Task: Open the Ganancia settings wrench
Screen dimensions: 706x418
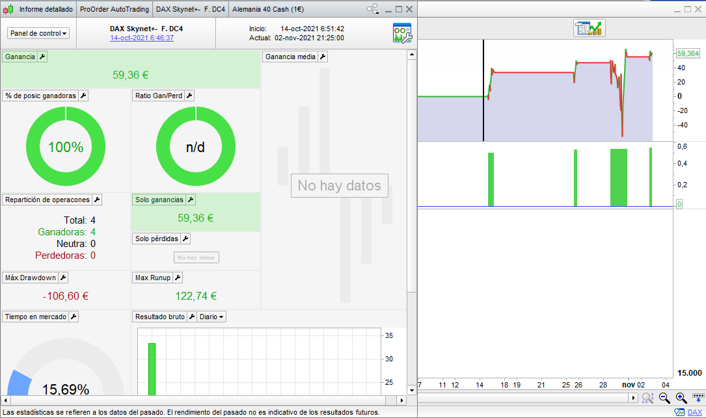Action: (42, 57)
